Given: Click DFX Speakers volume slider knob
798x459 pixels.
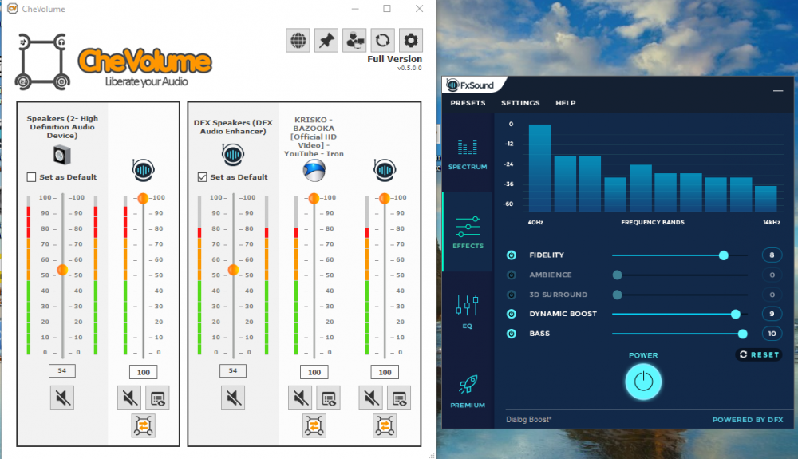Looking at the screenshot, I should pyautogui.click(x=233, y=270).
